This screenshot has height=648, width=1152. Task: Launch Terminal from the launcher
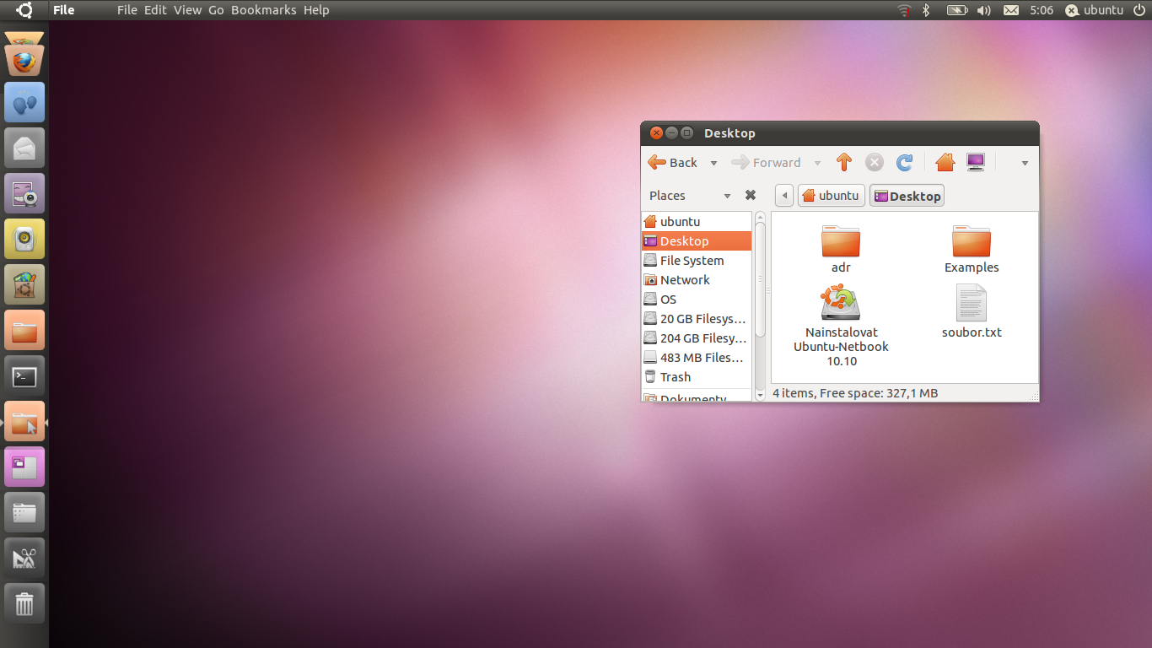(24, 375)
